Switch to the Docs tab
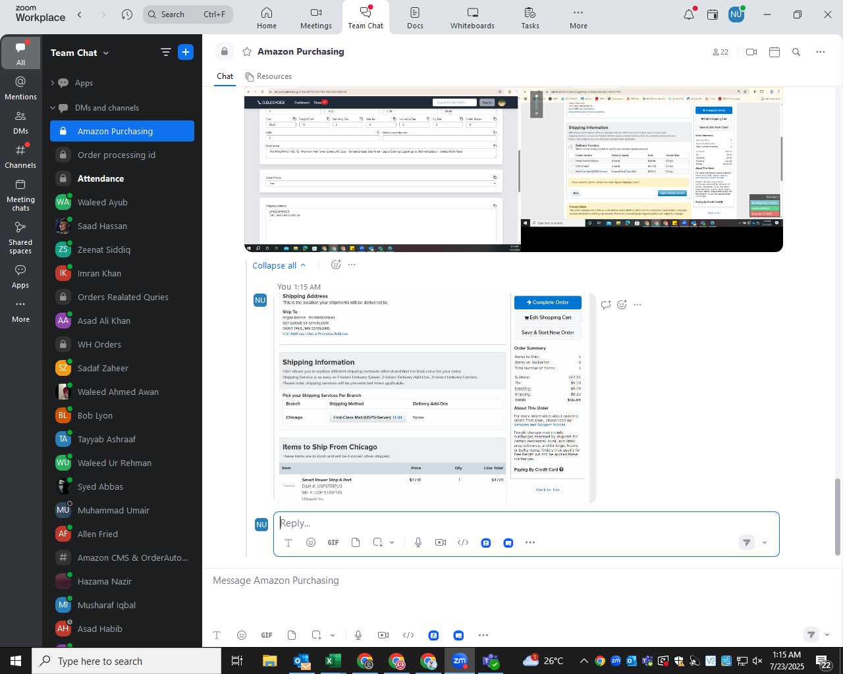Image resolution: width=843 pixels, height=674 pixels. [x=415, y=18]
